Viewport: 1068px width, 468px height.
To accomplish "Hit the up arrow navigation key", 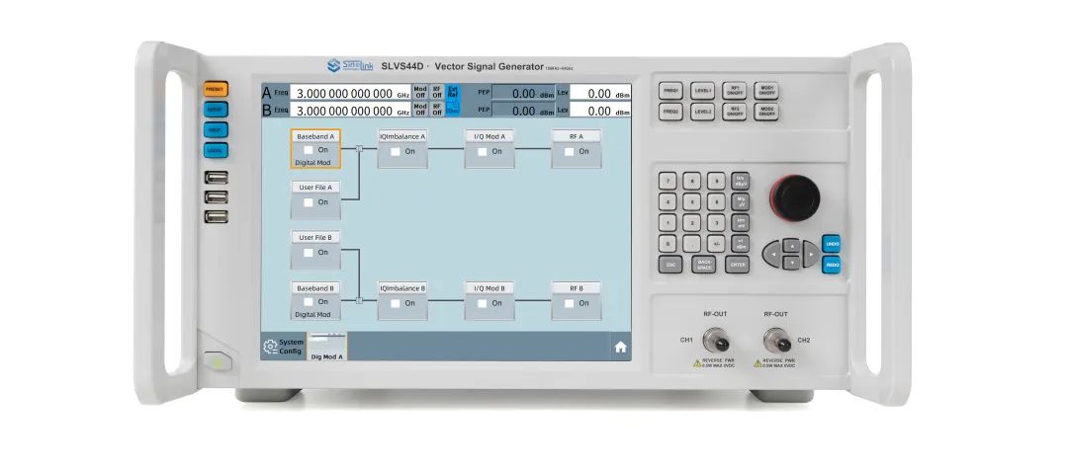I will (x=791, y=245).
